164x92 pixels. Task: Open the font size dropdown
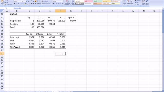tap(25, 1)
